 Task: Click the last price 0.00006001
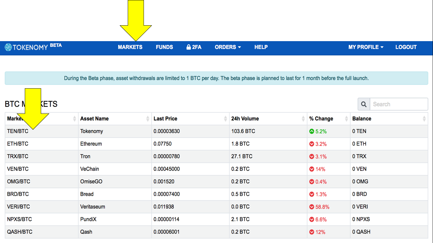167,232
